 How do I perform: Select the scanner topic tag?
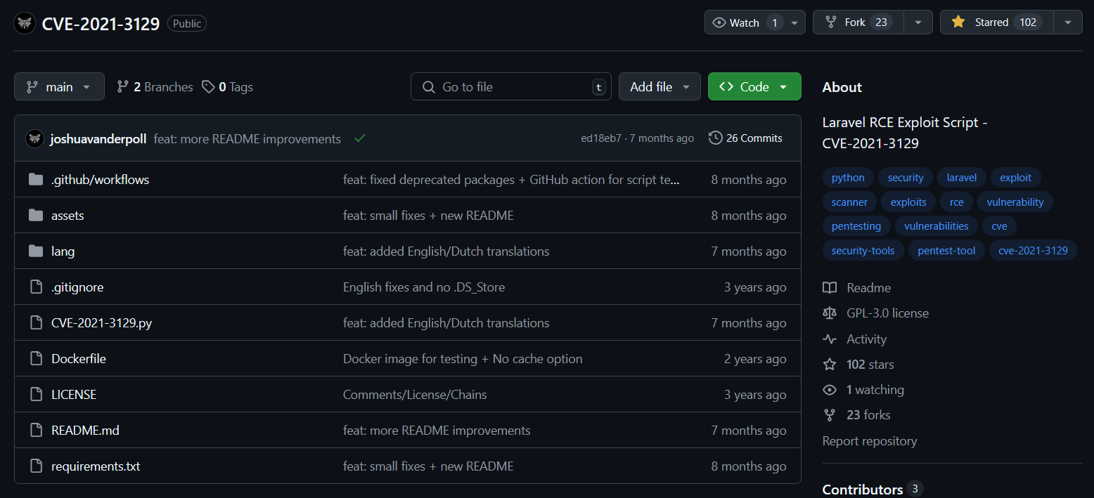click(x=850, y=202)
